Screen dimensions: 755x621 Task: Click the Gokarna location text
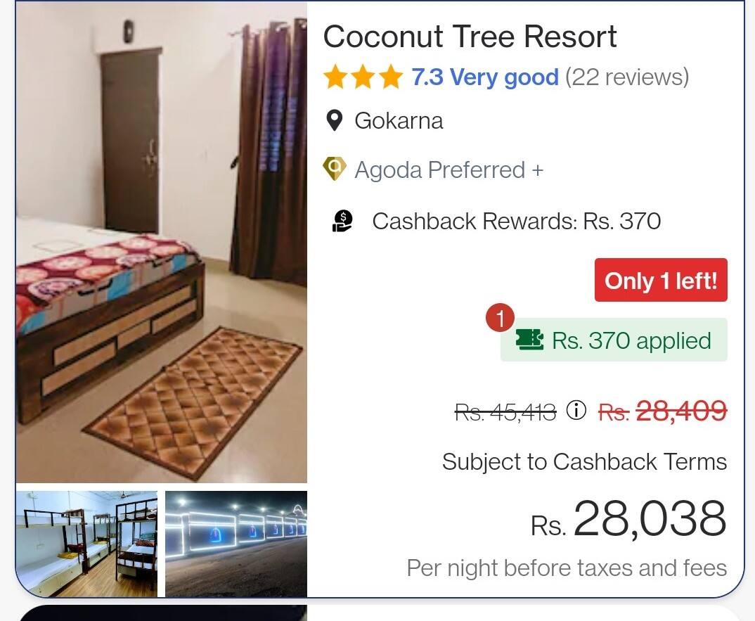click(399, 120)
